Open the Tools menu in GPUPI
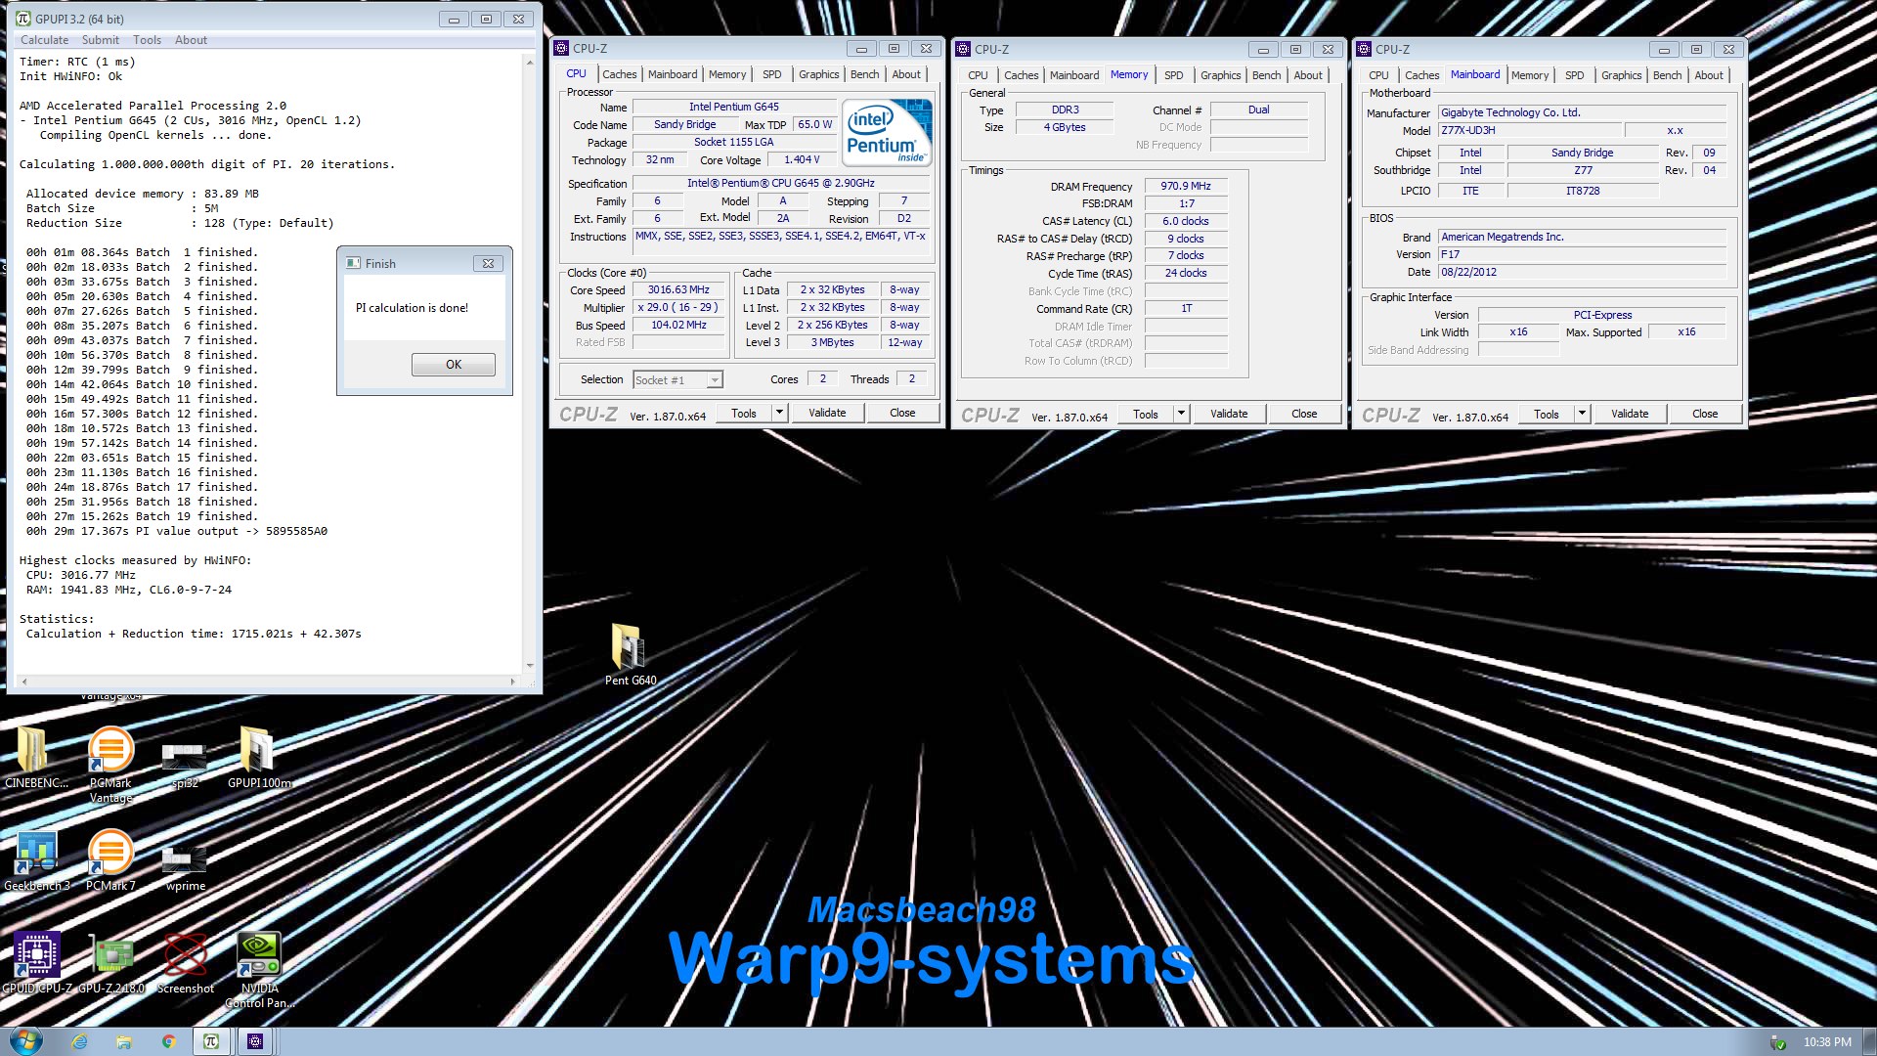Viewport: 1877px width, 1056px height. 147,40
